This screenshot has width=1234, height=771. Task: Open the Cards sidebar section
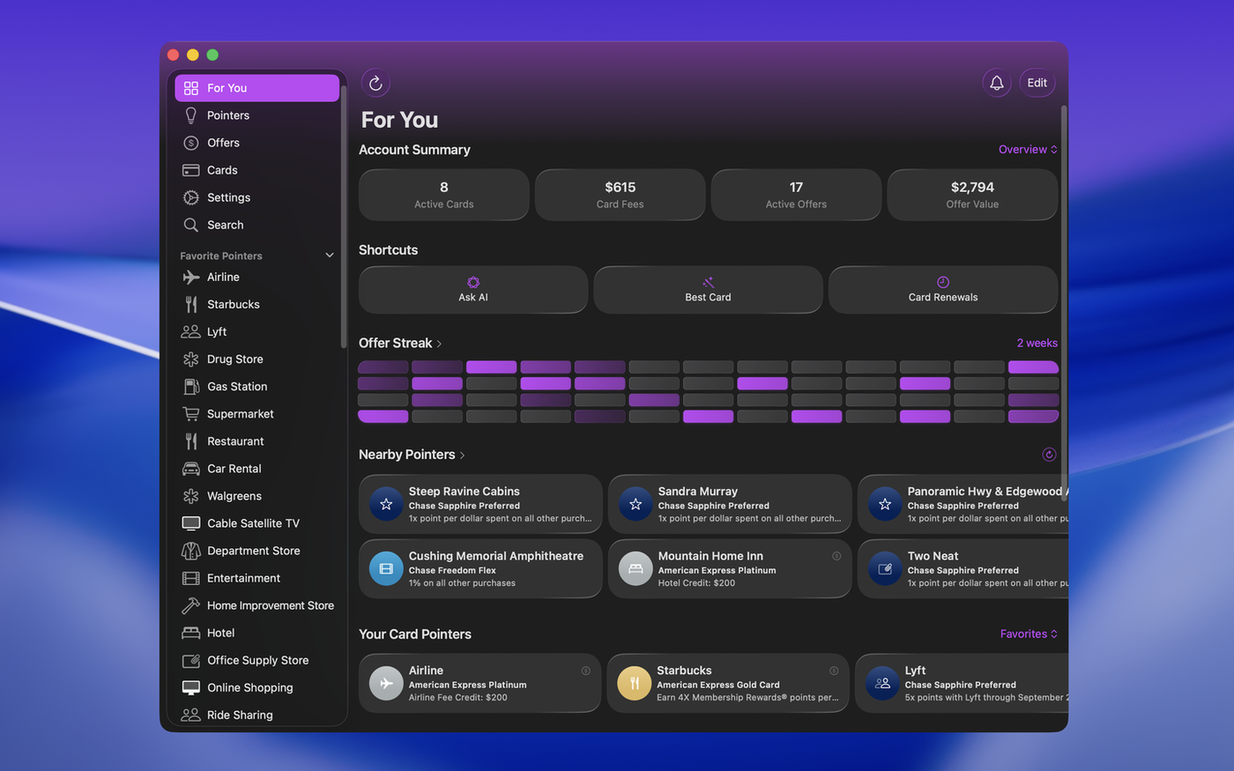[x=222, y=170]
